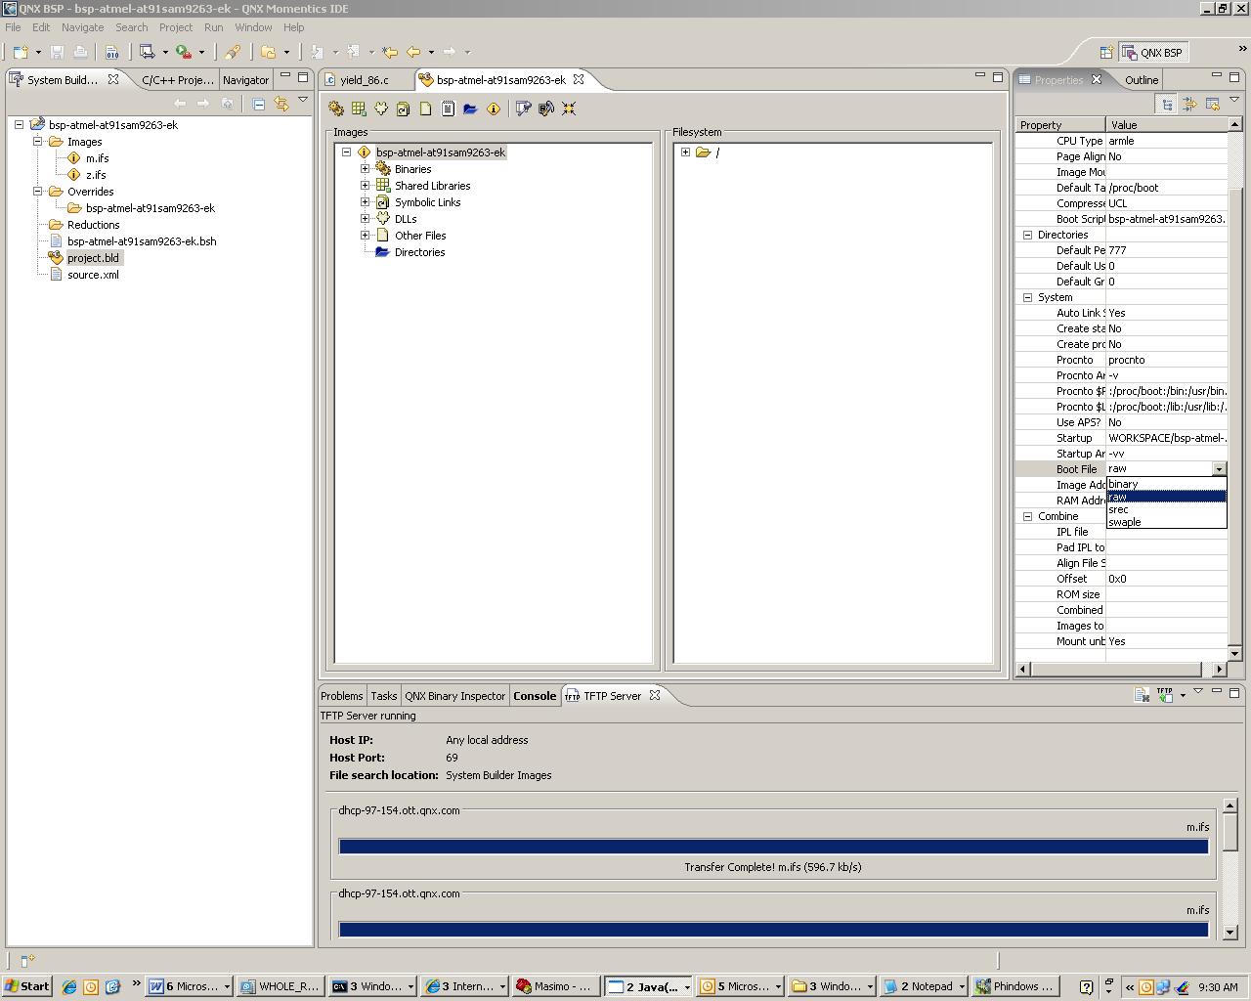The width and height of the screenshot is (1251, 1001).
Task: Switch to the QNX Binary Inspector tab
Action: click(x=454, y=696)
